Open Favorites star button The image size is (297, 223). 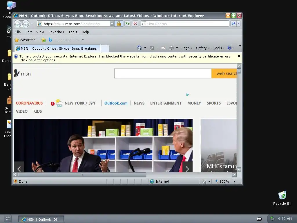(x=25, y=40)
